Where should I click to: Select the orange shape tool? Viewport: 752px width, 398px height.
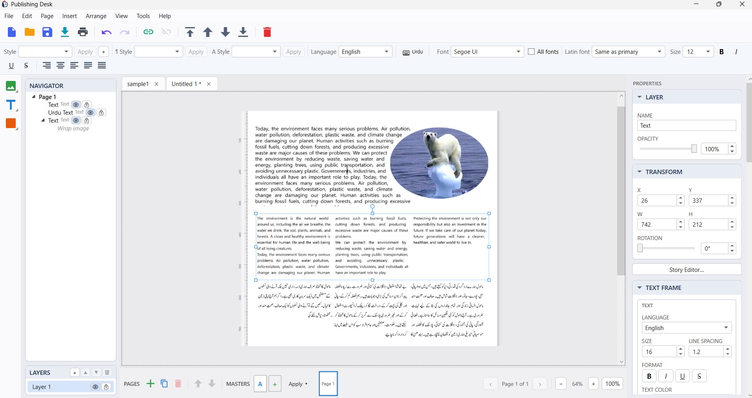11,124
